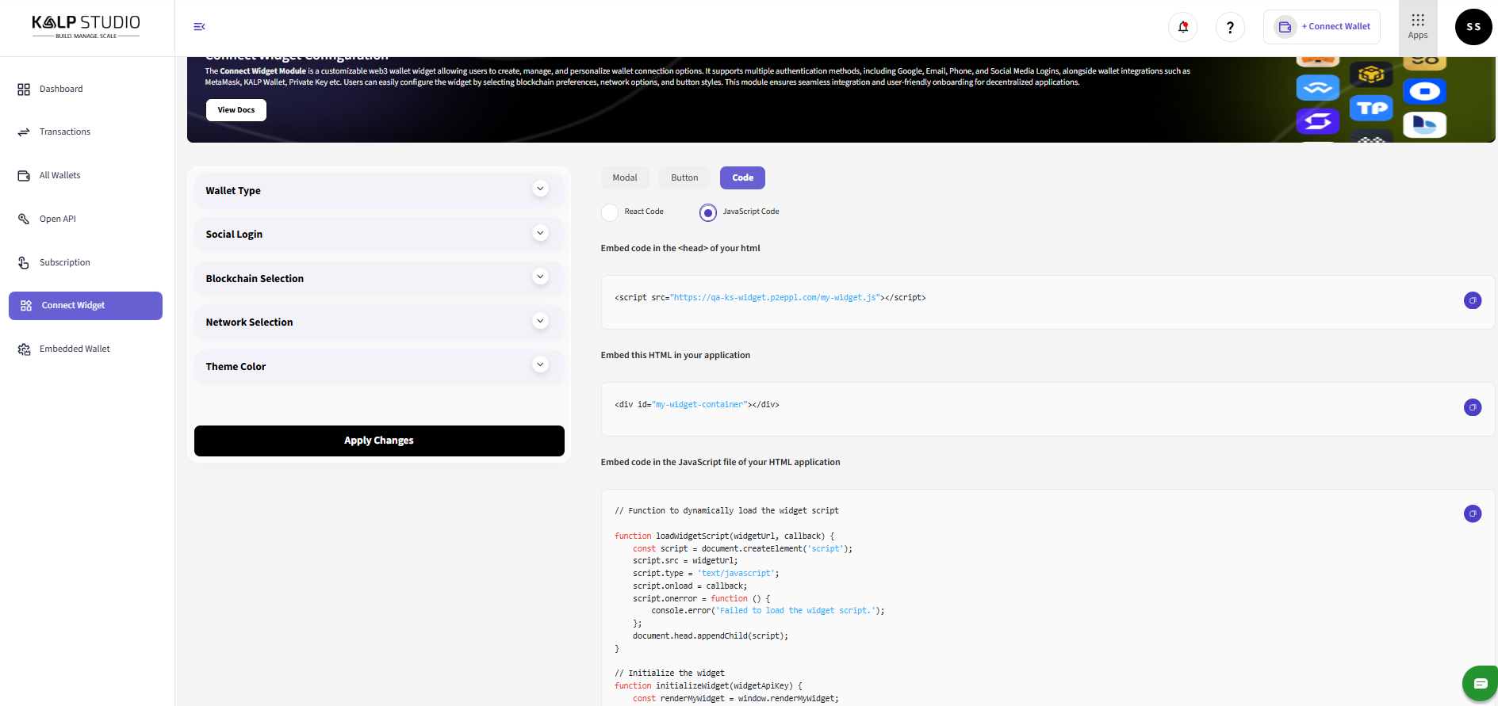The width and height of the screenshot is (1498, 706).
Task: Select the JavaScript Code radio option
Action: (x=708, y=212)
